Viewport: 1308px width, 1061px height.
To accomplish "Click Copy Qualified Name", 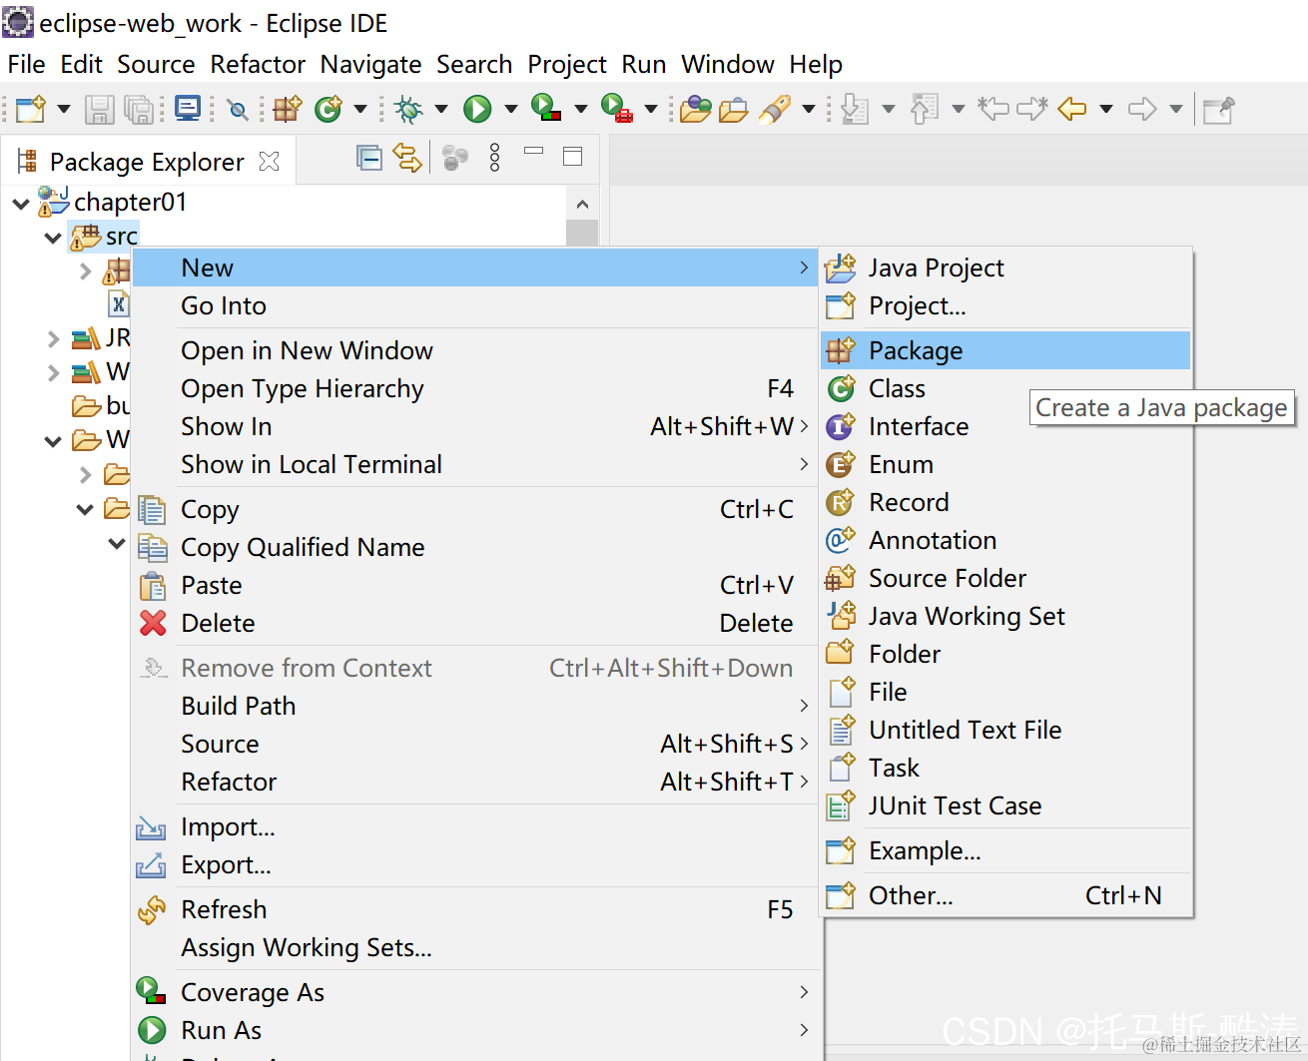I will 475,547.
